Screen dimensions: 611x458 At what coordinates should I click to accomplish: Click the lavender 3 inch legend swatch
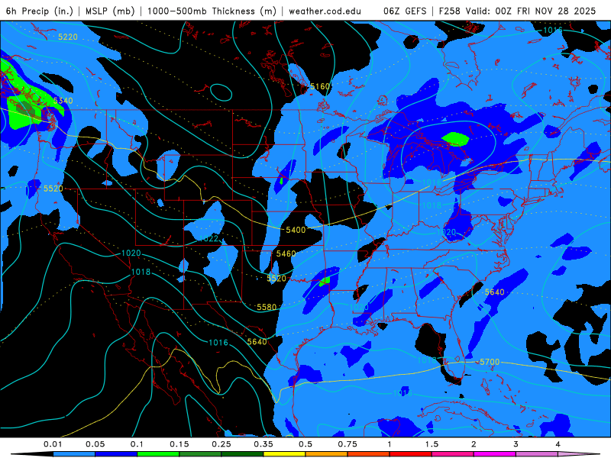[x=537, y=454]
